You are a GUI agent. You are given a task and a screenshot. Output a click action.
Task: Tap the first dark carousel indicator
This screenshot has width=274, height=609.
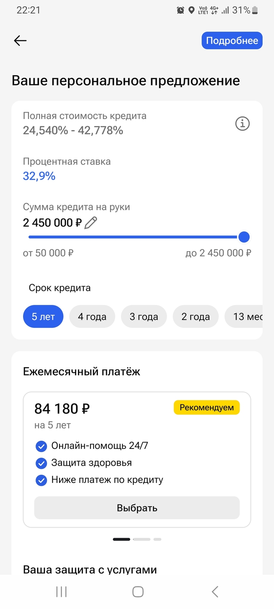click(121, 539)
